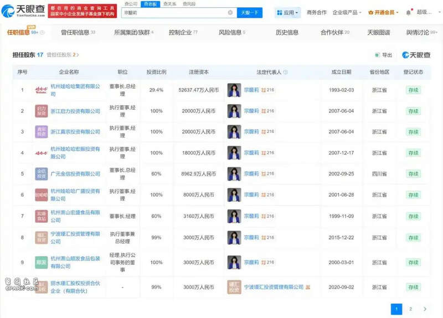This screenshot has width=443, height=318.
Task: Open 杭州萧山宏盛食品有限公司 link
Action: pyautogui.click(x=75, y=216)
